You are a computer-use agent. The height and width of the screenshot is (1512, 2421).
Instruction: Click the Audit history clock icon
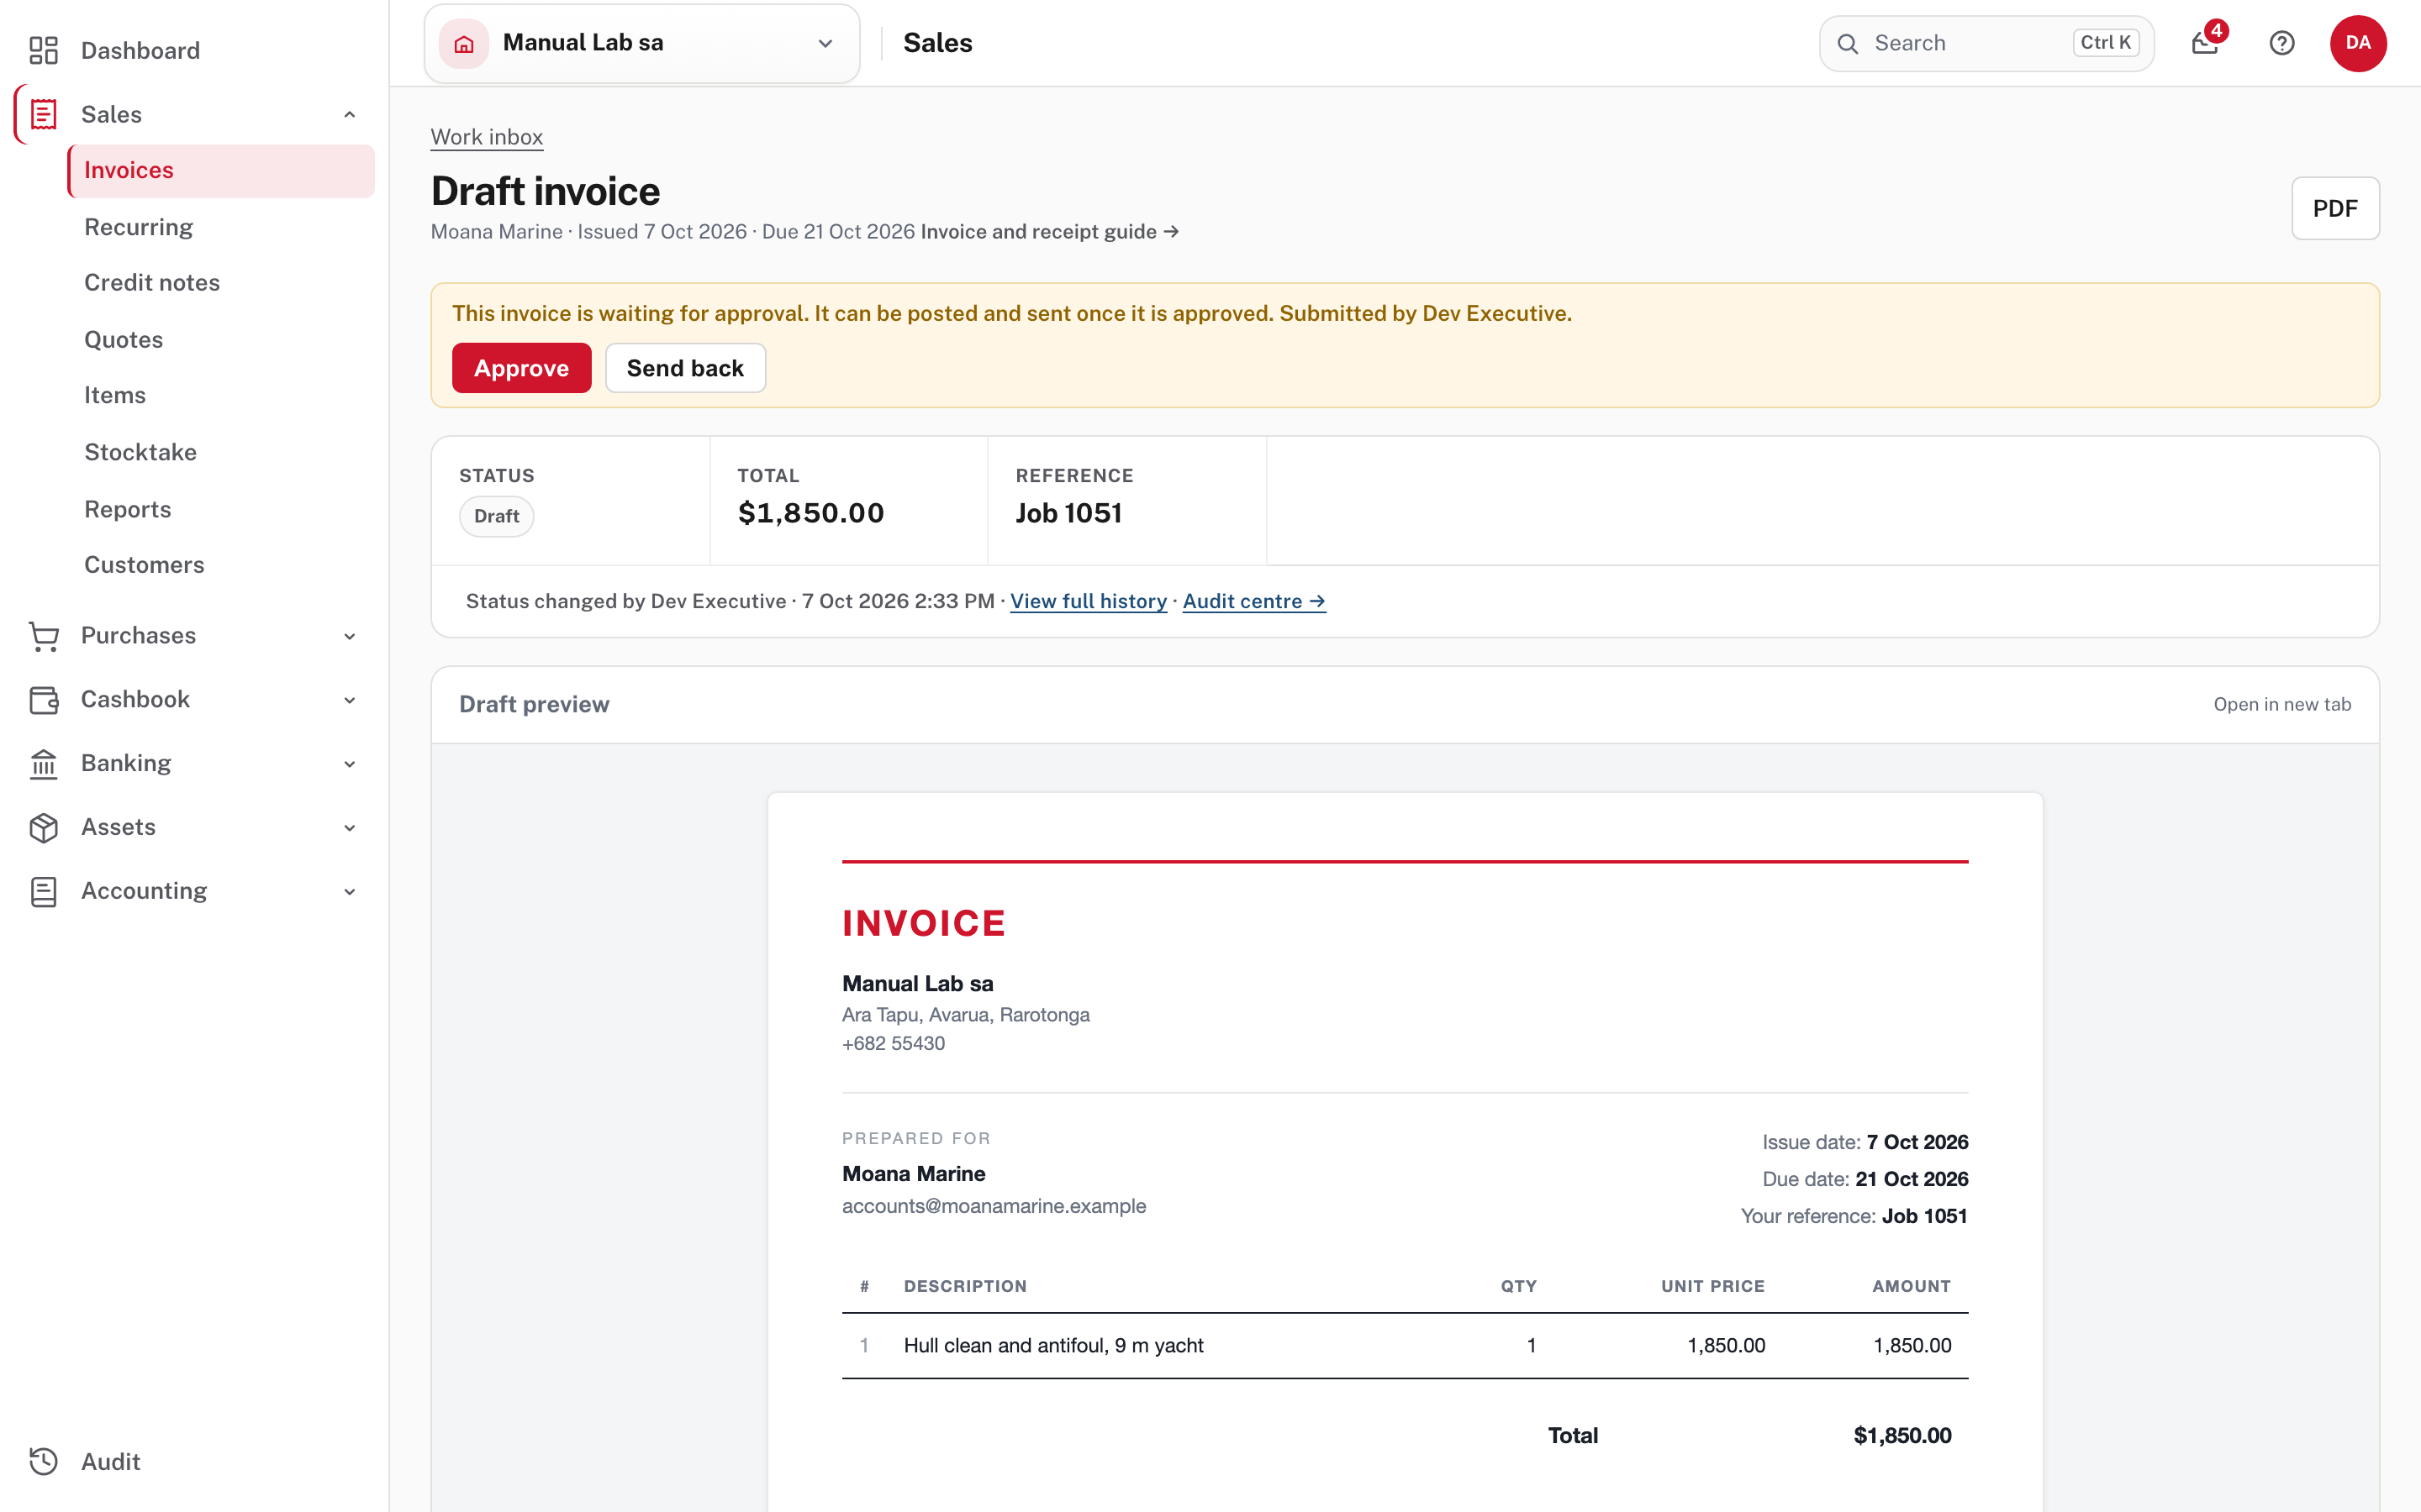43,1462
